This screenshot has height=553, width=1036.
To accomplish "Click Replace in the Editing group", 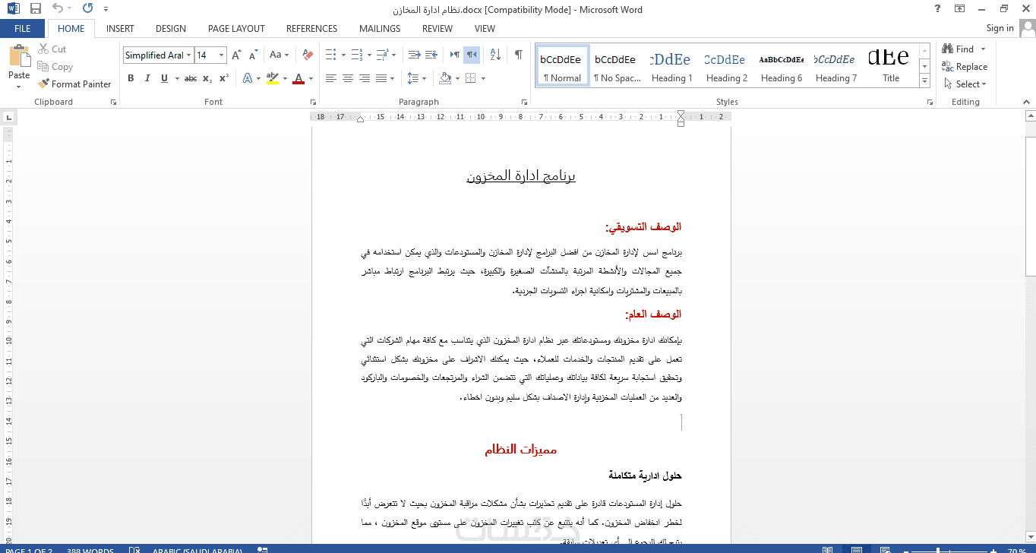I will pyautogui.click(x=965, y=67).
